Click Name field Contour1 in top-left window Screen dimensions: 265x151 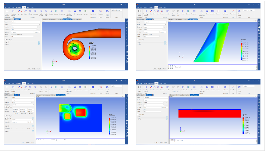tap(26, 22)
